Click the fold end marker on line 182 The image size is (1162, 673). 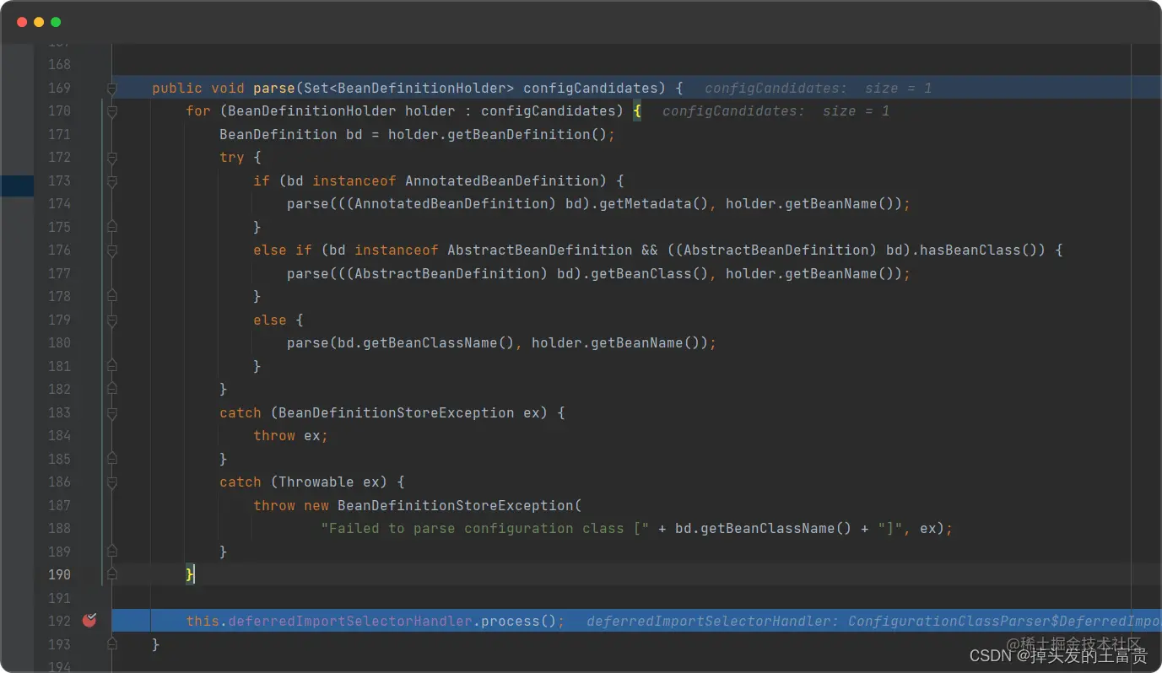coord(111,390)
